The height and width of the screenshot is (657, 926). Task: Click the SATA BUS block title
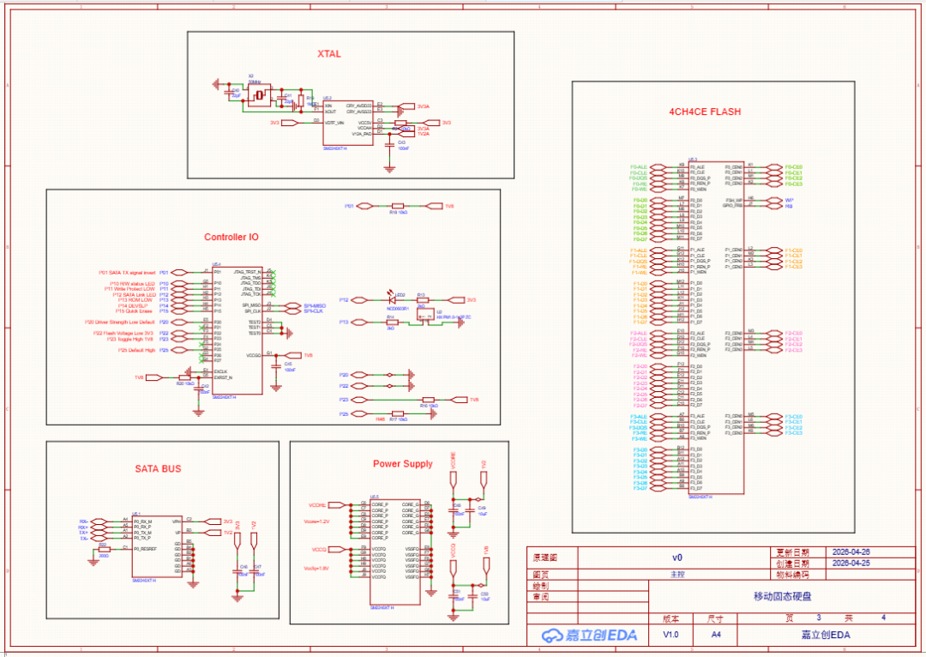[x=158, y=468]
